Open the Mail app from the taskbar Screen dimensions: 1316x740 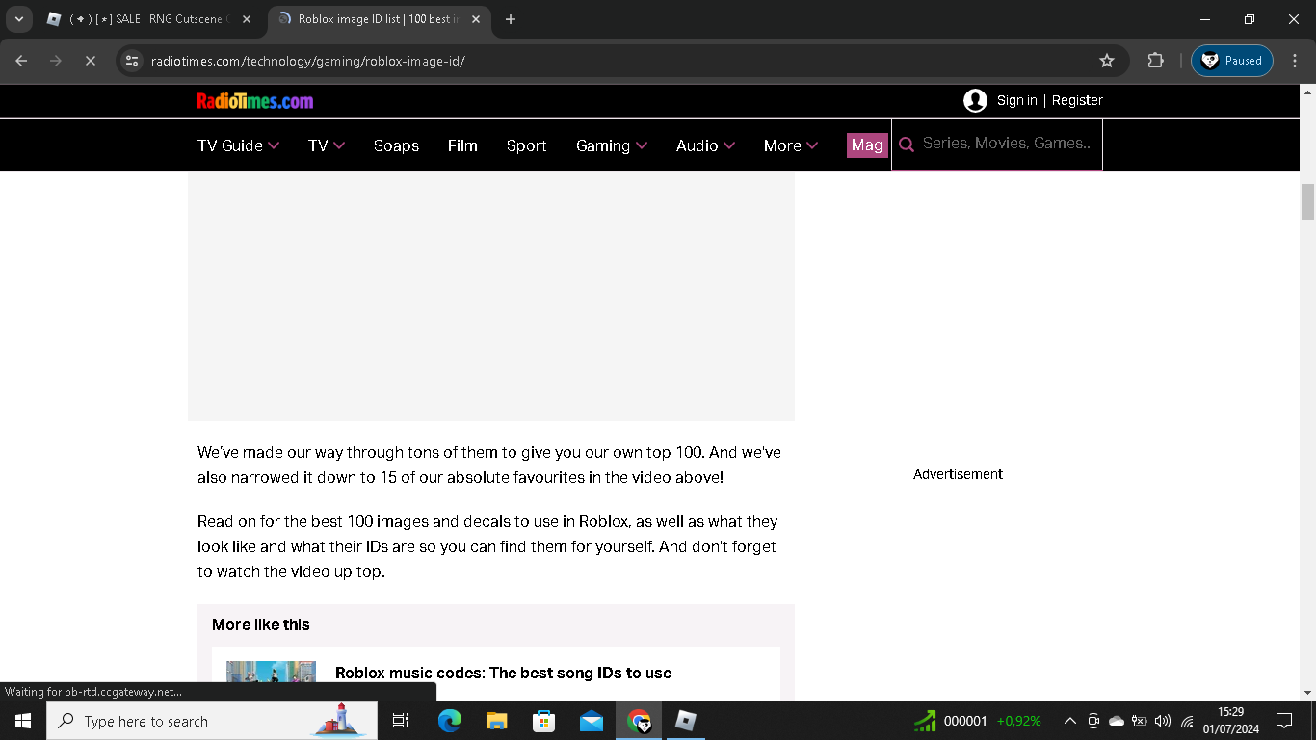591,721
